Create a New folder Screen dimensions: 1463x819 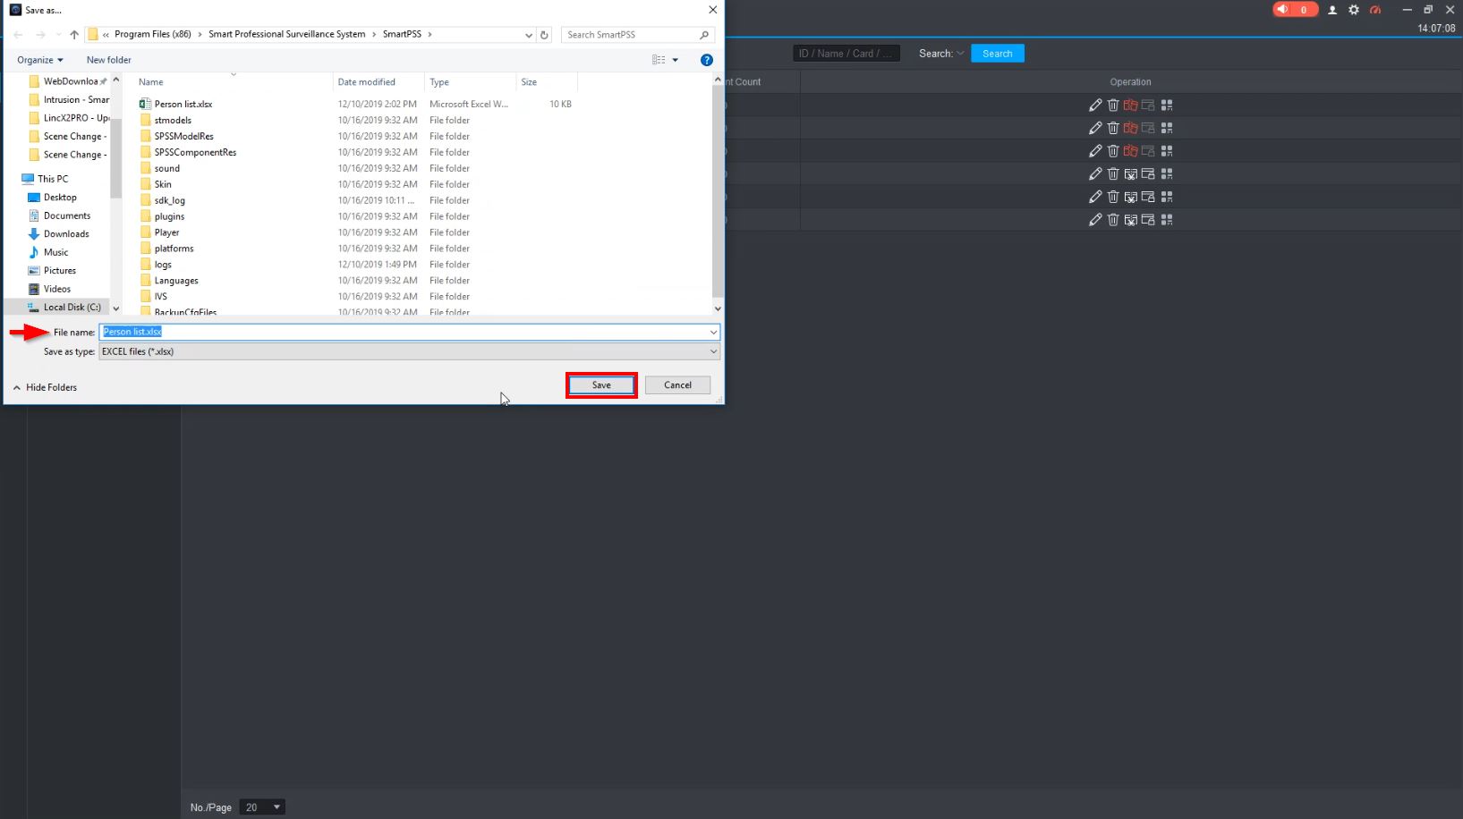[109, 60]
